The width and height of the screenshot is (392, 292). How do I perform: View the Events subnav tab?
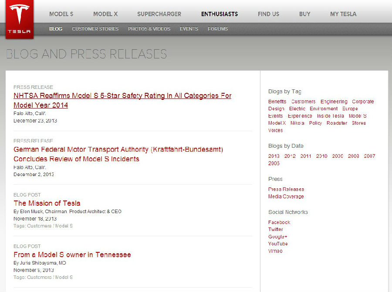tap(189, 29)
